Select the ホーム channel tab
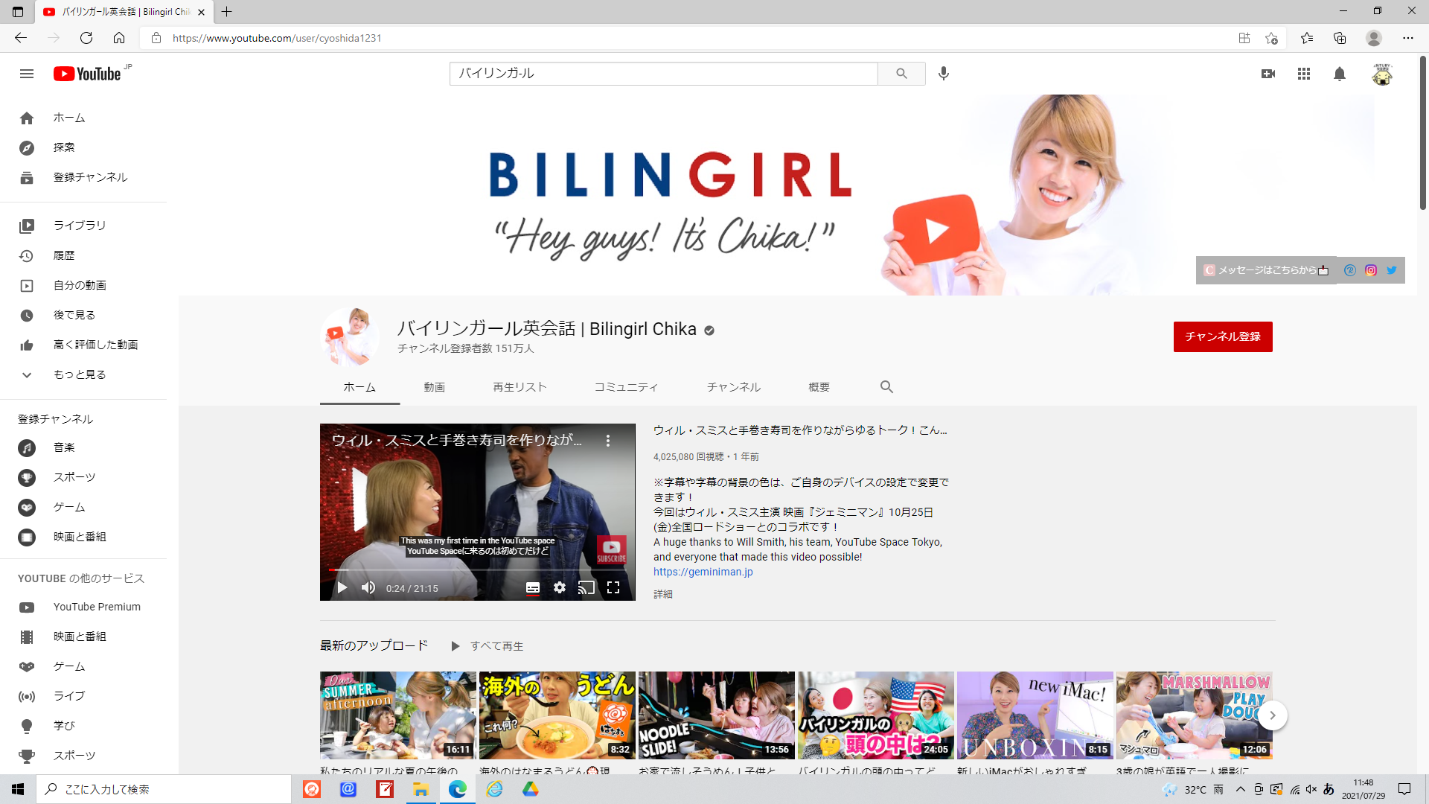The image size is (1429, 804). (359, 387)
